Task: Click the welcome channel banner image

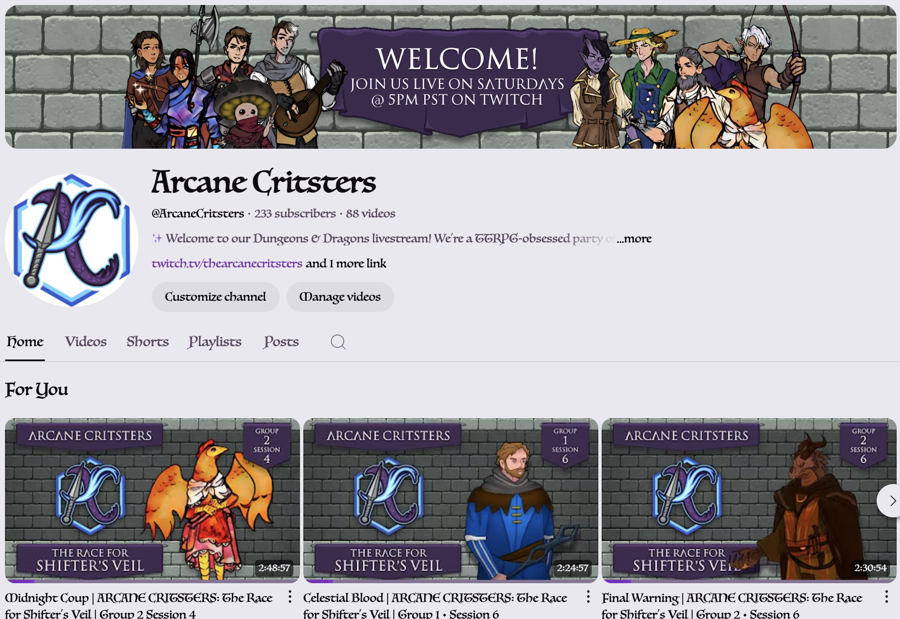Action: (451, 77)
